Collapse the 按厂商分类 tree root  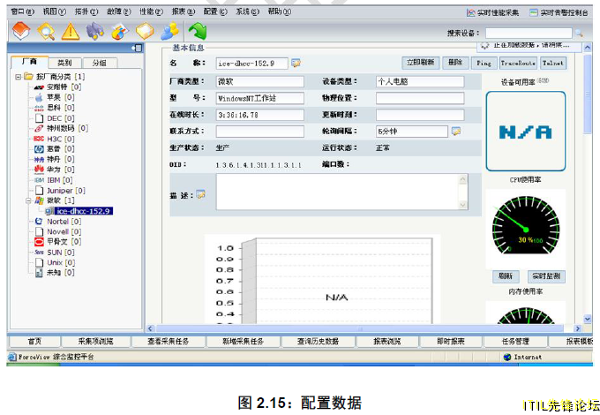[18, 77]
